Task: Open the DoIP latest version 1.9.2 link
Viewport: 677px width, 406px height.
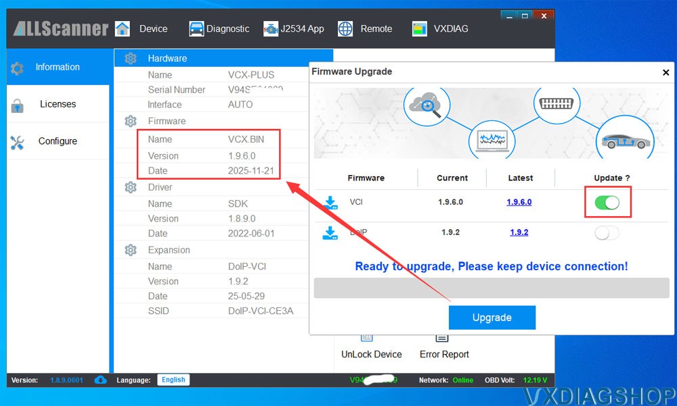Action: coord(519,232)
